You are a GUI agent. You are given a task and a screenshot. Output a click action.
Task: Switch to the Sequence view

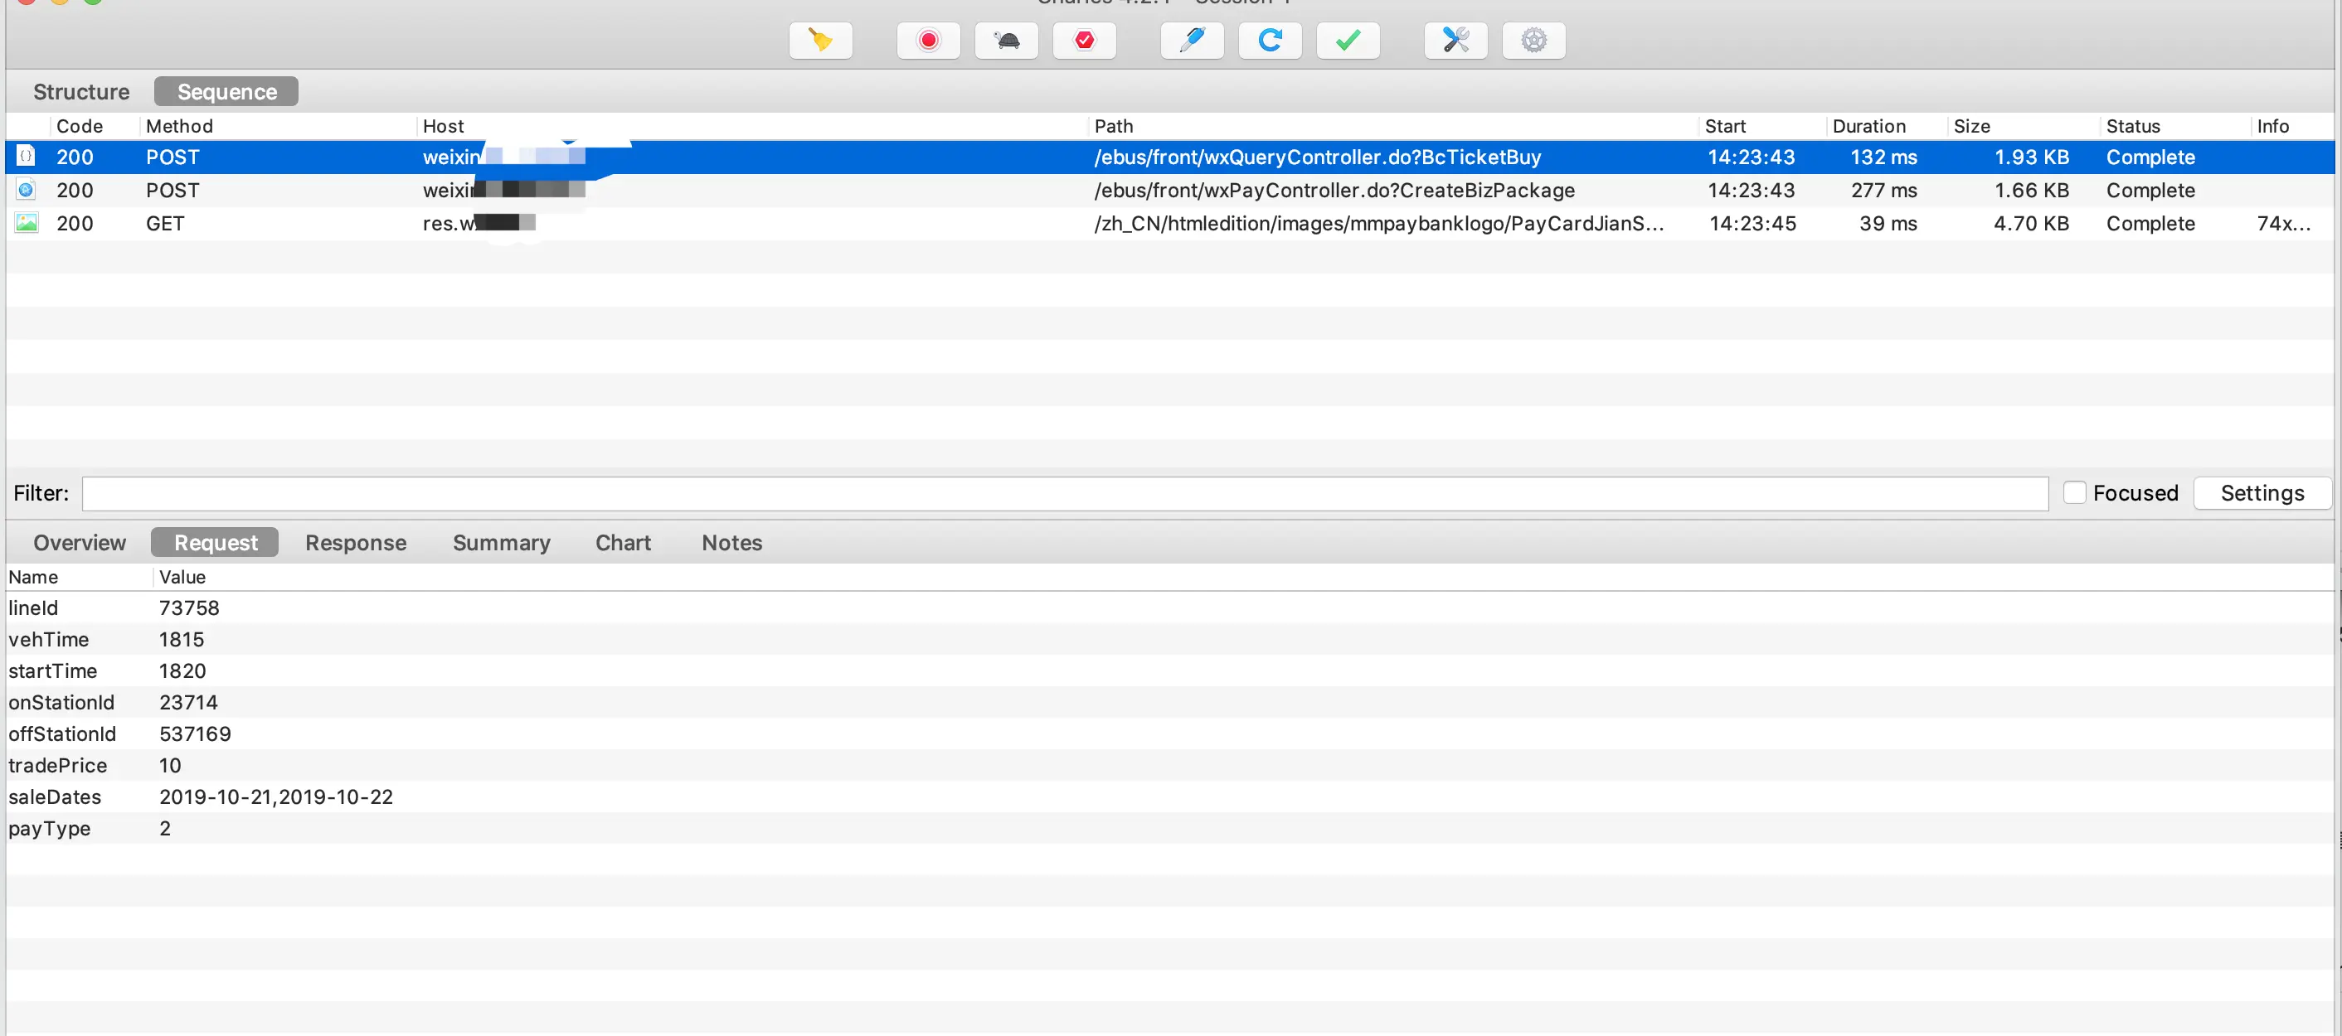point(226,92)
